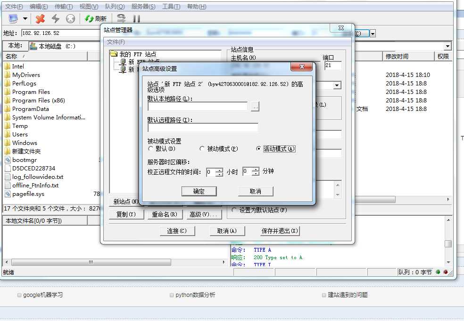This screenshot has height=321, width=464.
Task: Open dropdown arrow at address bar end
Action: pos(373,34)
